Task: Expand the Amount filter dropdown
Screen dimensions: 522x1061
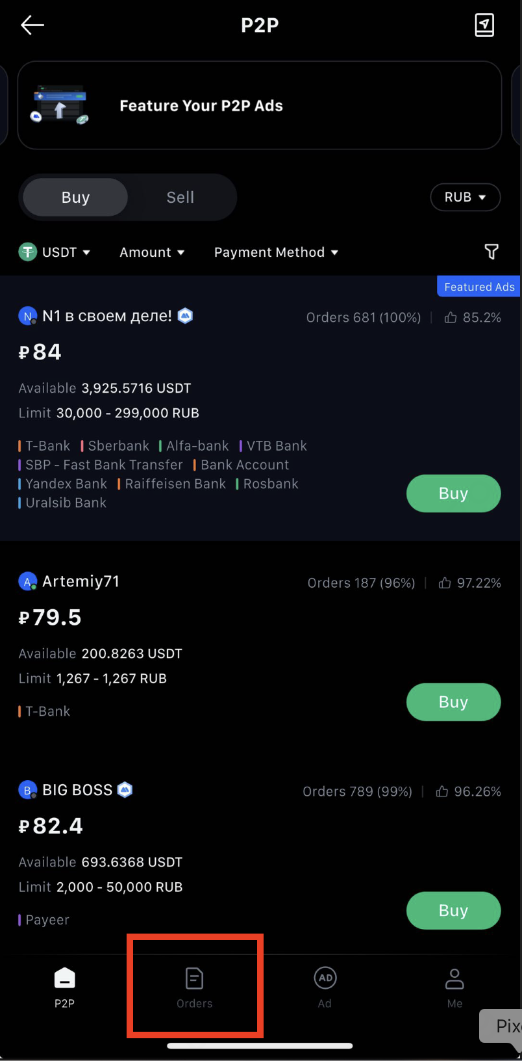Action: (152, 252)
